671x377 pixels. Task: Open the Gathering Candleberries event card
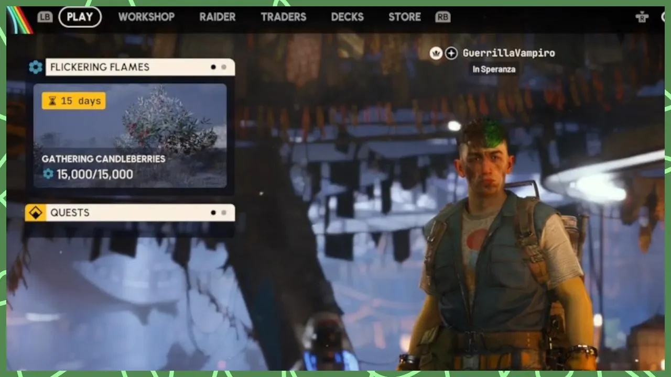click(x=130, y=136)
